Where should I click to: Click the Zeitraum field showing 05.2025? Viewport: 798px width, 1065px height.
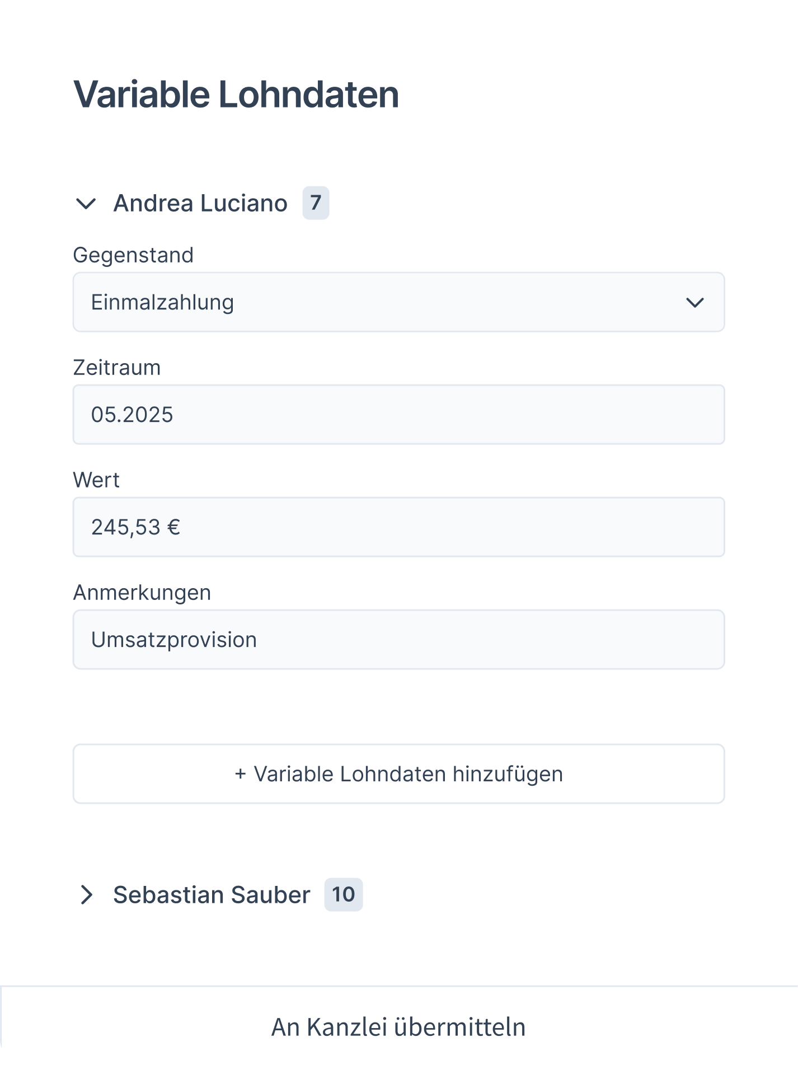tap(398, 414)
